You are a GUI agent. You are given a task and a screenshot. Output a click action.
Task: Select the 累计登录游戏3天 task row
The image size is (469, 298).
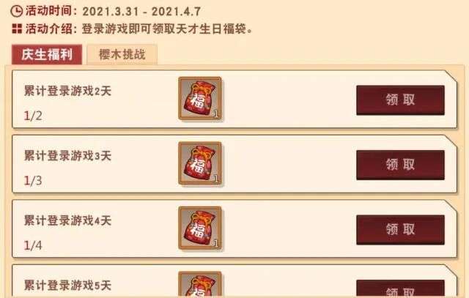pyautogui.click(x=234, y=164)
